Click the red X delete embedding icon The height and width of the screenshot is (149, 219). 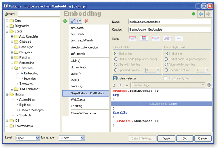click(x=87, y=21)
